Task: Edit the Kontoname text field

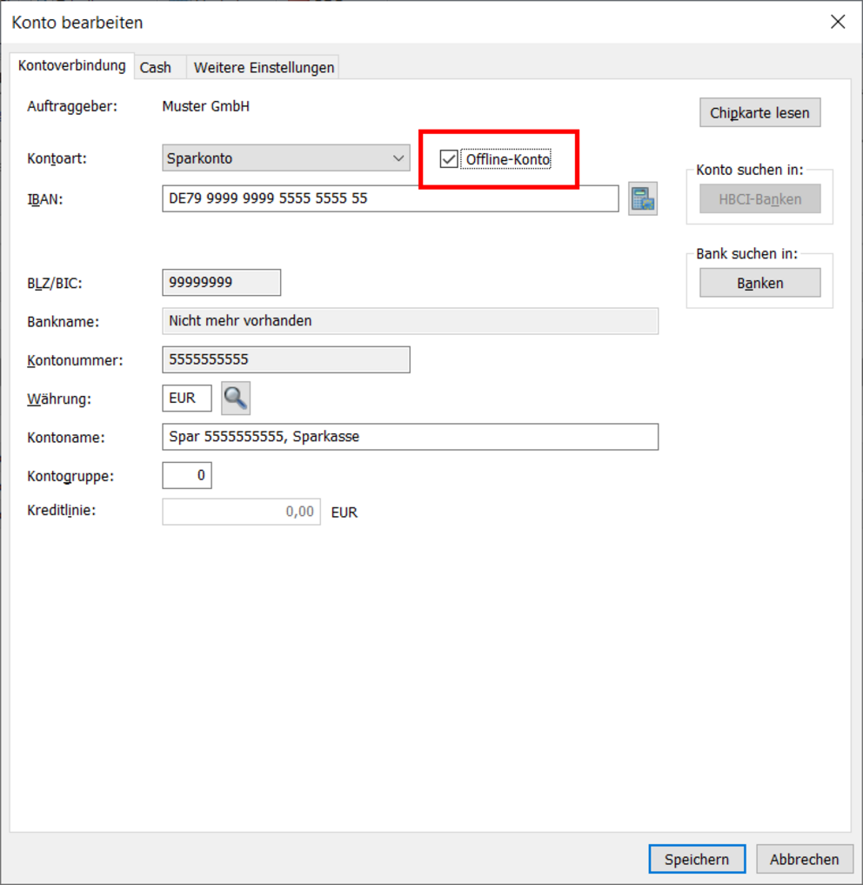Action: (x=410, y=437)
